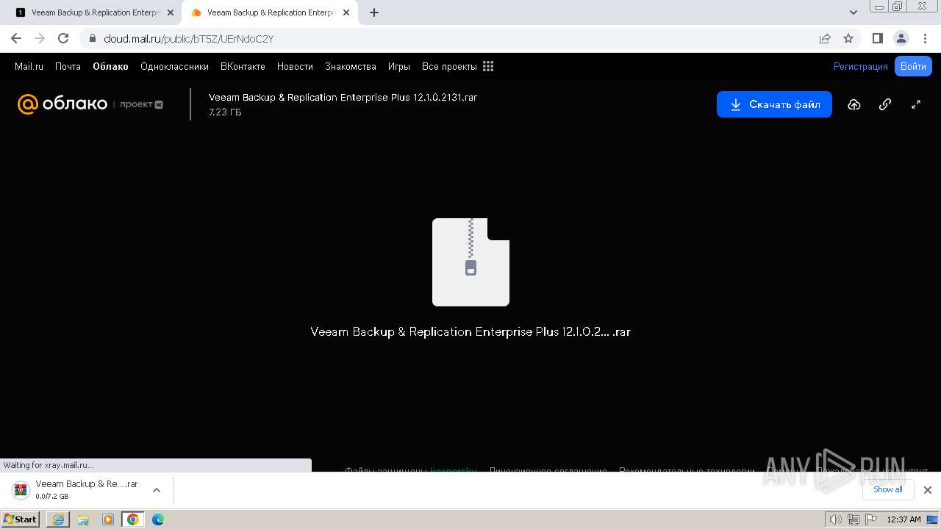The width and height of the screenshot is (941, 529).
Task: Open Microsoft Edge from taskbar
Action: [158, 519]
